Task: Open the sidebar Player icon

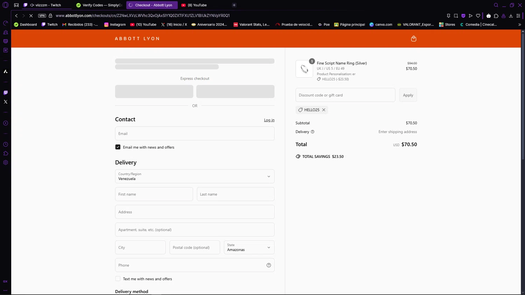Action: click(6, 123)
